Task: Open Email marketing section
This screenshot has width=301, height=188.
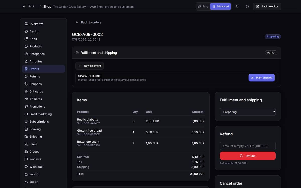Action: tap(43, 114)
